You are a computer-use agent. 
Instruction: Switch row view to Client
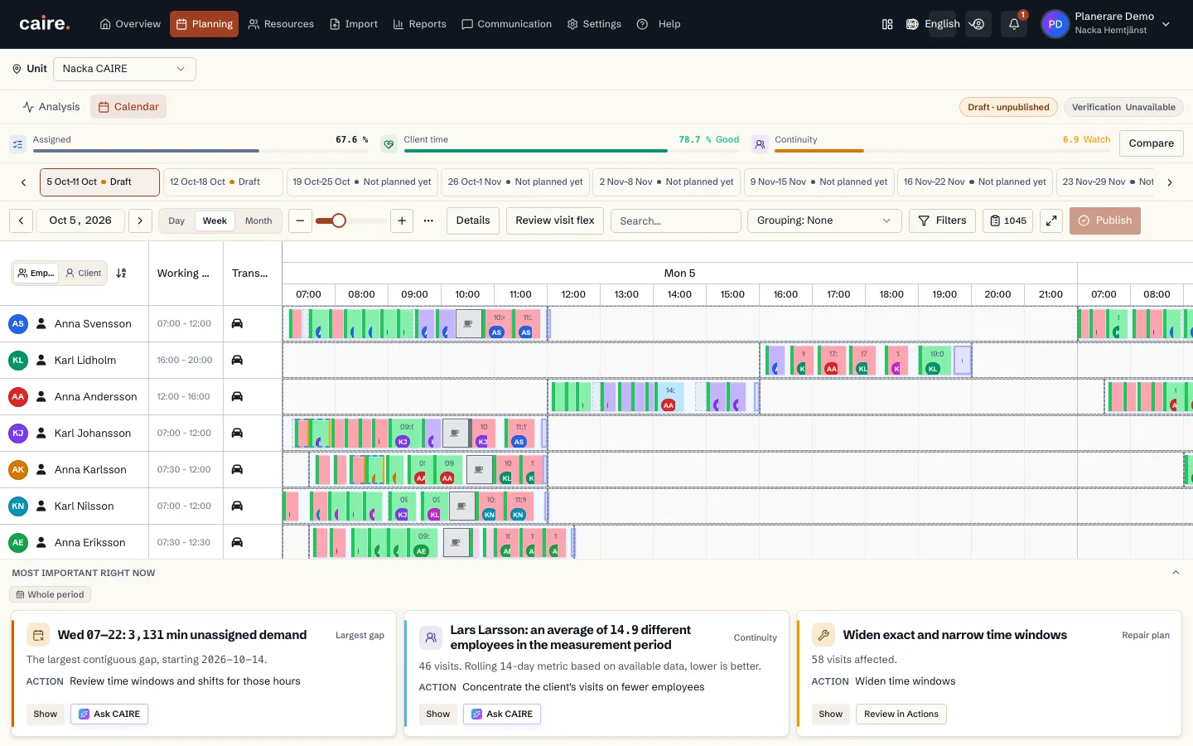click(83, 273)
